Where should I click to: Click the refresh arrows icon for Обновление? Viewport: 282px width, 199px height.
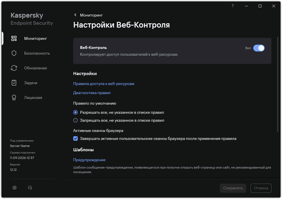pyautogui.click(x=14, y=68)
